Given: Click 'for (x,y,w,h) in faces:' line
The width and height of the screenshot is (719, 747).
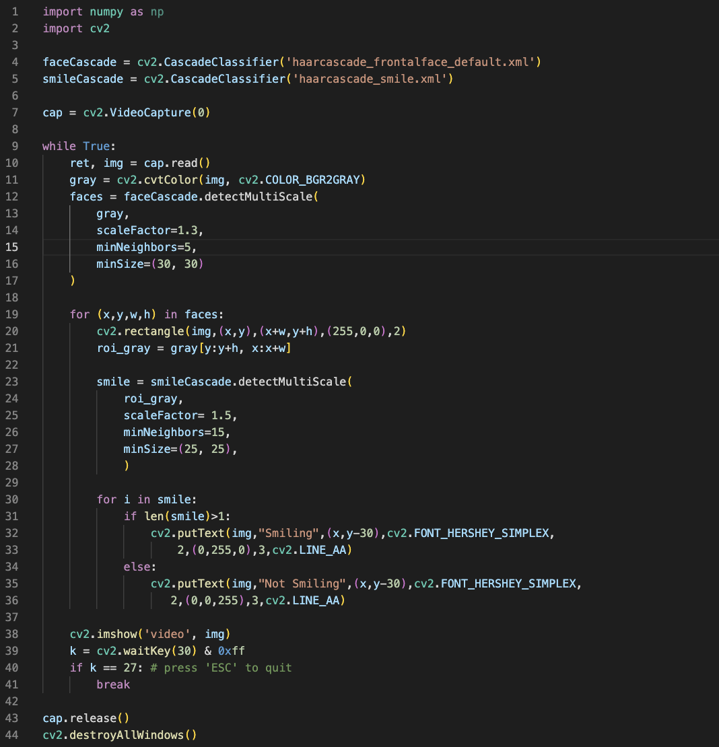Looking at the screenshot, I should (x=147, y=314).
